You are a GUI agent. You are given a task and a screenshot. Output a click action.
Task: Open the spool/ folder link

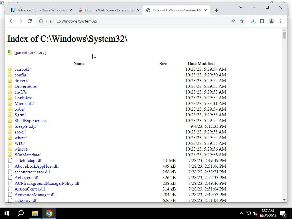tap(20, 132)
